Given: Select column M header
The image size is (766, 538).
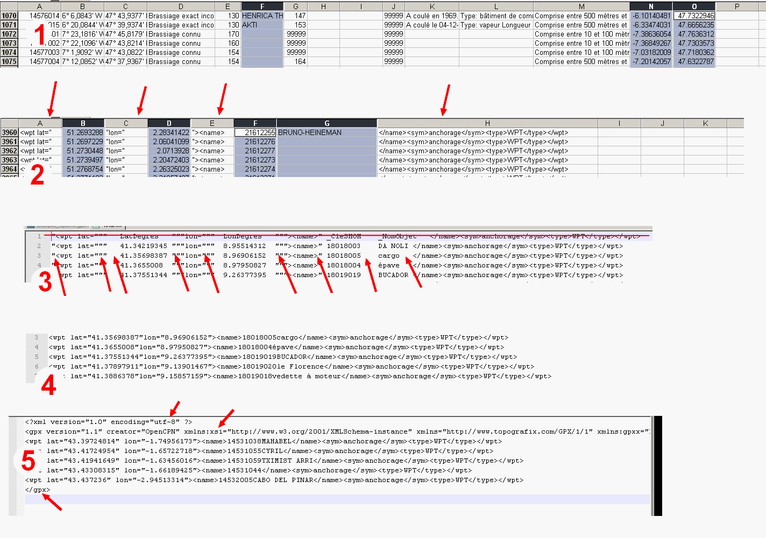Looking at the screenshot, I should pyautogui.click(x=581, y=6).
